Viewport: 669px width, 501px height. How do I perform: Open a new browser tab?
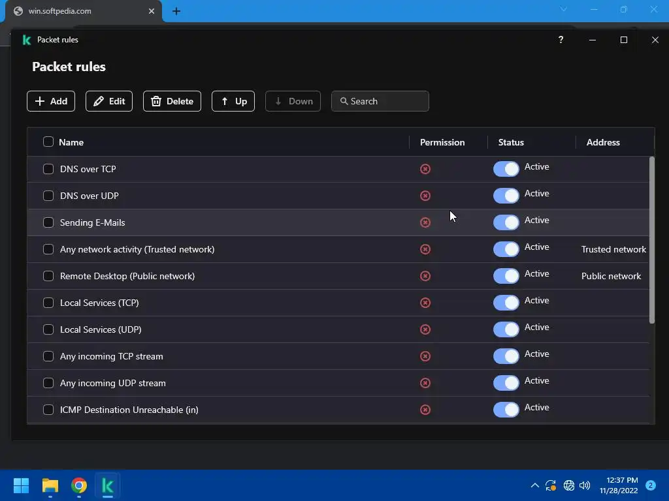pyautogui.click(x=176, y=11)
